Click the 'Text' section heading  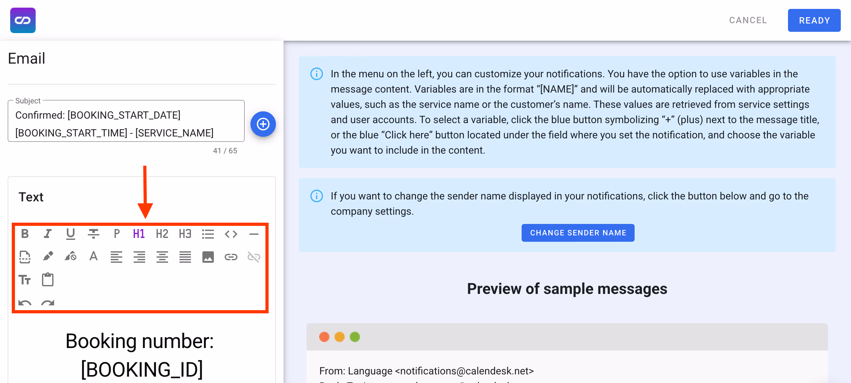pyautogui.click(x=31, y=197)
